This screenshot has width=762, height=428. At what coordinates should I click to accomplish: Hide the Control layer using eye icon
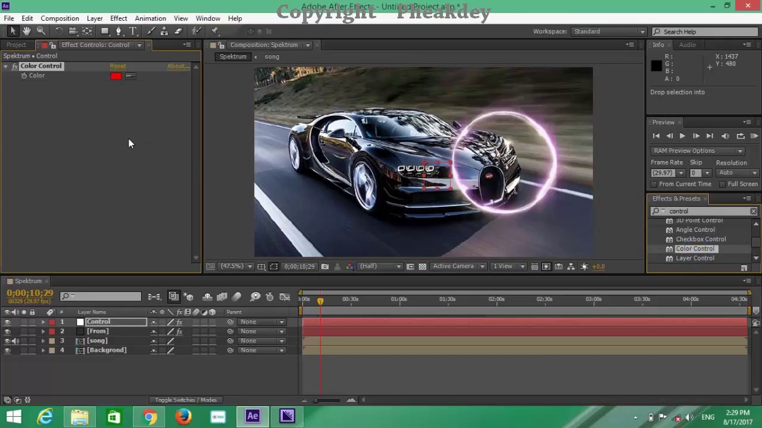tap(7, 322)
